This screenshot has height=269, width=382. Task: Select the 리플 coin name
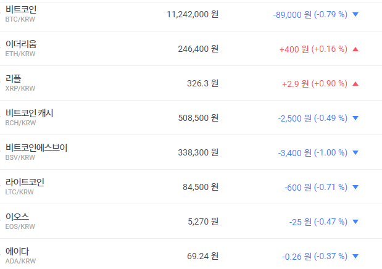point(13,79)
